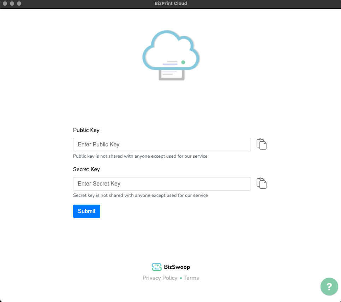Screen dimensions: 341x302
Task: Click the paste icon beside Secret Key field
Action: point(261,183)
